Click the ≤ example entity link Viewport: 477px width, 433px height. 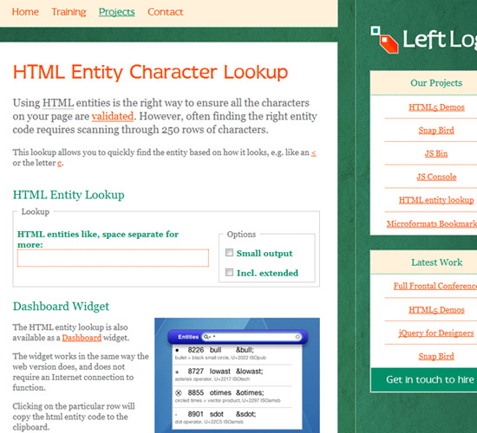click(x=314, y=152)
